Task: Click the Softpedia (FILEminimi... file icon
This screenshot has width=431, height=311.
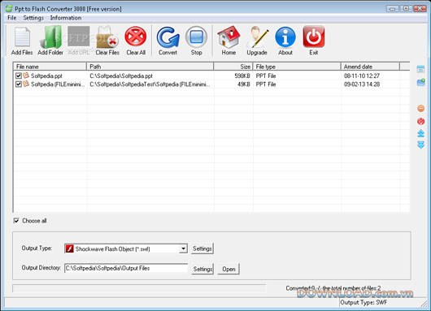Action: point(26,84)
